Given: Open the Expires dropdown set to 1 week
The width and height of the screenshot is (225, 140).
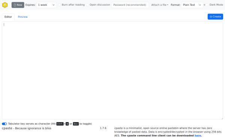Looking at the screenshot, I should [x=46, y=5].
